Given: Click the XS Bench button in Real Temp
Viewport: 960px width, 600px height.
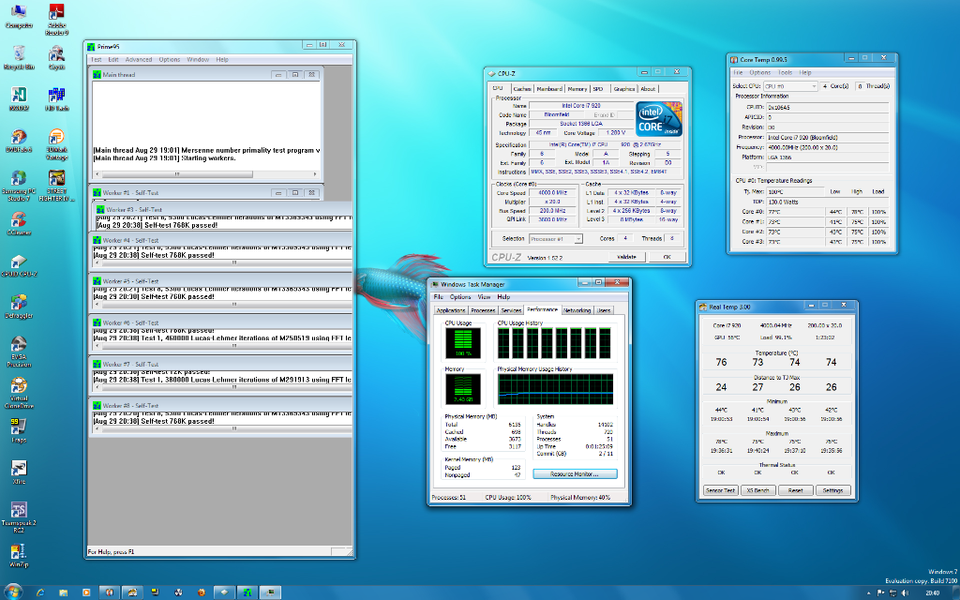Looking at the screenshot, I should pyautogui.click(x=757, y=490).
